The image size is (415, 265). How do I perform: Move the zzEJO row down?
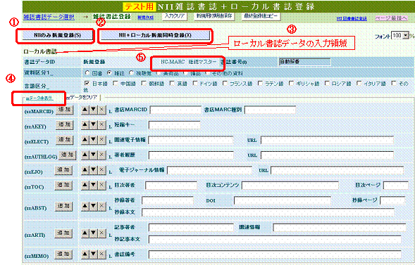point(93,170)
